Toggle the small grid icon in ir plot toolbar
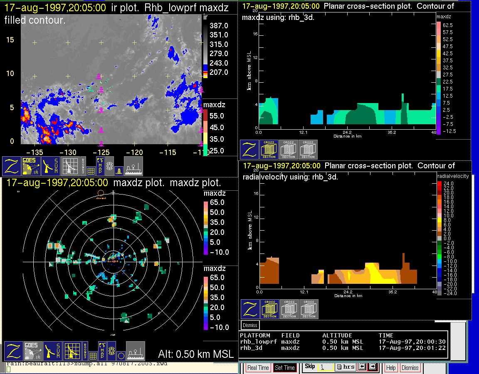479x374 pixels. coord(91,170)
